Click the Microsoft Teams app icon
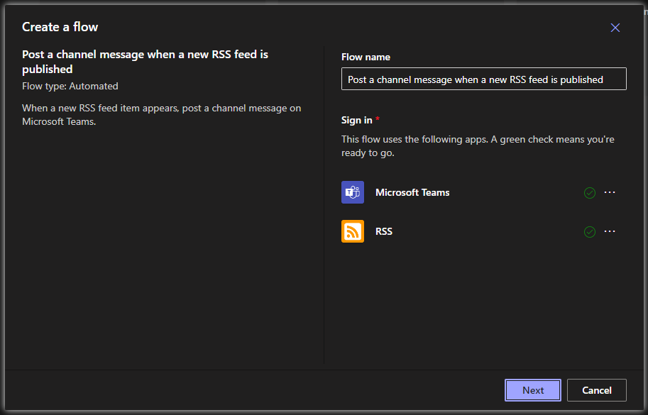Image resolution: width=648 pixels, height=415 pixels. tap(353, 192)
